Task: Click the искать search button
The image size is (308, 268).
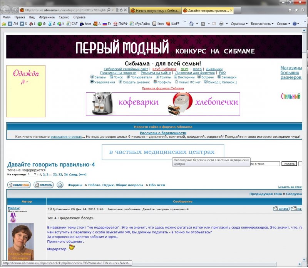Action: (290, 164)
